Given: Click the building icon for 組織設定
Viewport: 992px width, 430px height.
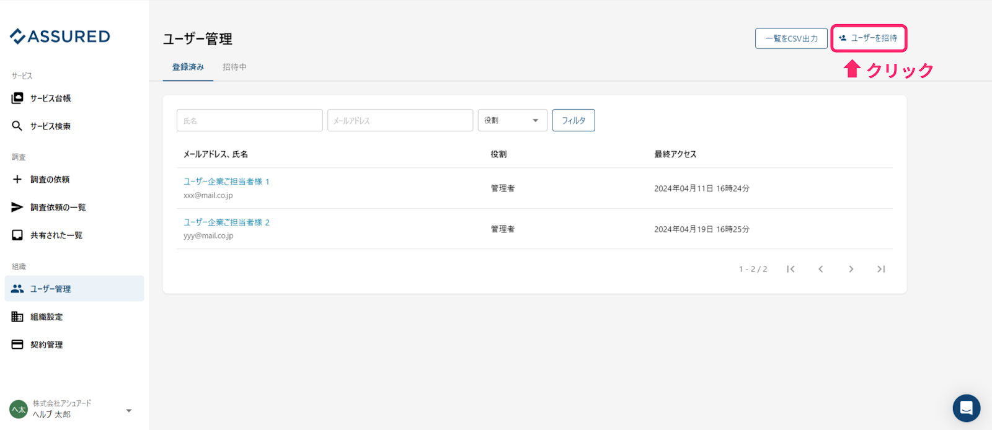Looking at the screenshot, I should point(17,317).
